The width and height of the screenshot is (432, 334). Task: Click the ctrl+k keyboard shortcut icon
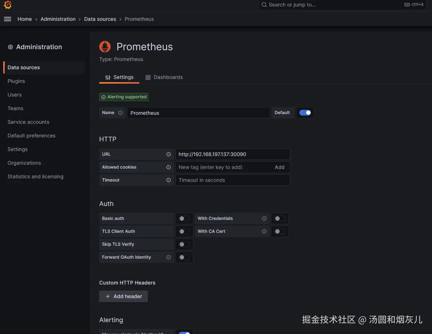pos(407,5)
